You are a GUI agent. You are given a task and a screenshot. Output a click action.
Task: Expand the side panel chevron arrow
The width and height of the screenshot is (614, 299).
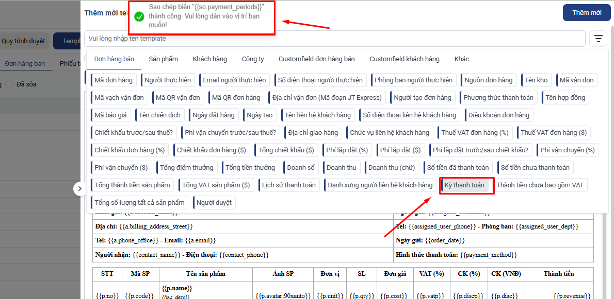point(79,189)
